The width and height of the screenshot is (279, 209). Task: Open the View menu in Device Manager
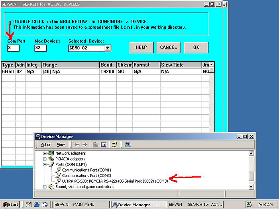point(61,145)
